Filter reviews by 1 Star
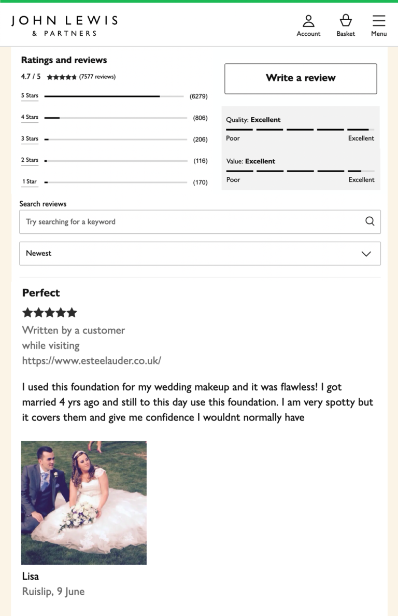 [29, 182]
